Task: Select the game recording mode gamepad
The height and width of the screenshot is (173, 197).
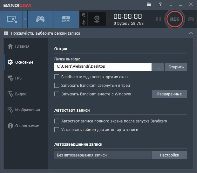Action: click(x=40, y=19)
